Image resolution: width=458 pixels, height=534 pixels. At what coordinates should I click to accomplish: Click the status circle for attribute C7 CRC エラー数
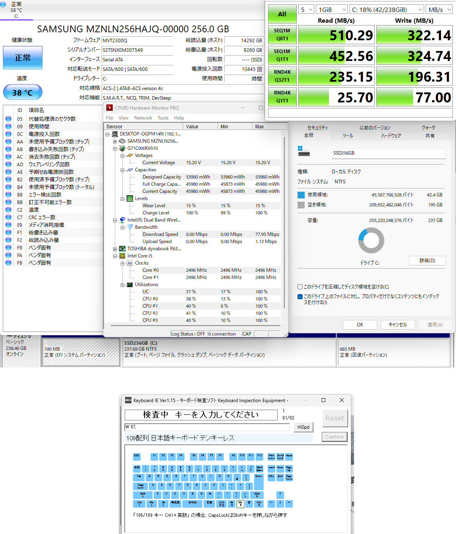point(8,217)
